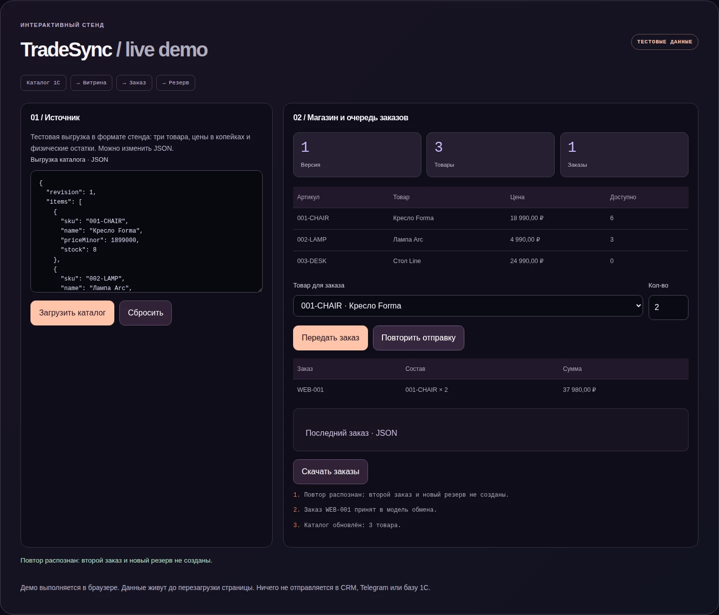The width and height of the screenshot is (719, 615).
Task: Click the 01 / Источник heading
Action: (x=55, y=118)
